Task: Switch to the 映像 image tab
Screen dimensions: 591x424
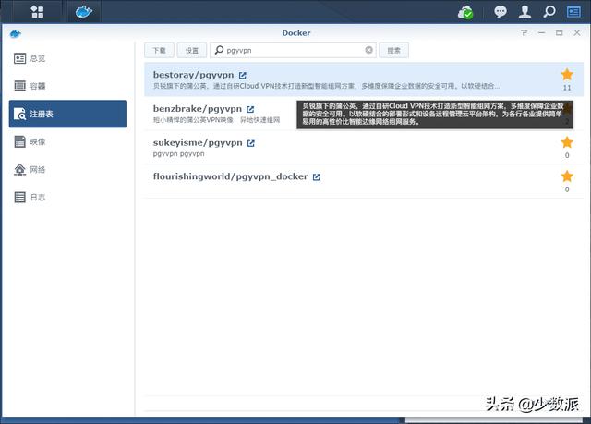Action: click(67, 141)
